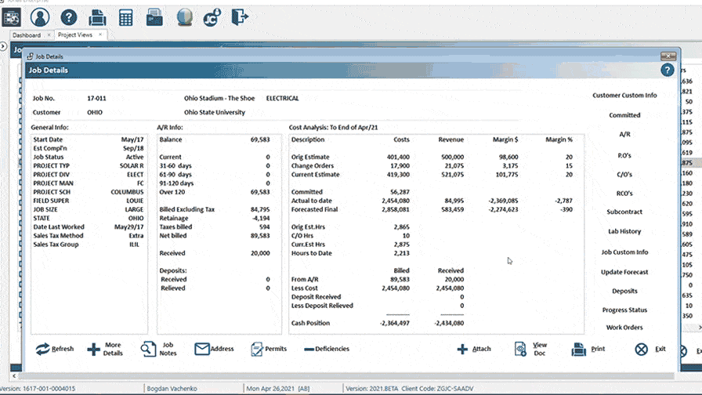Open the C/O's view
702x395 pixels.
pos(624,174)
